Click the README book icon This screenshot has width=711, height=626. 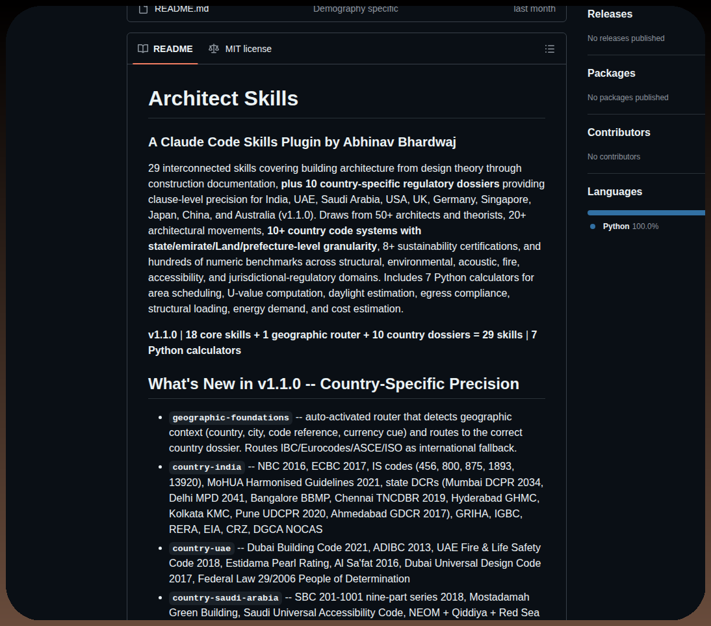143,49
